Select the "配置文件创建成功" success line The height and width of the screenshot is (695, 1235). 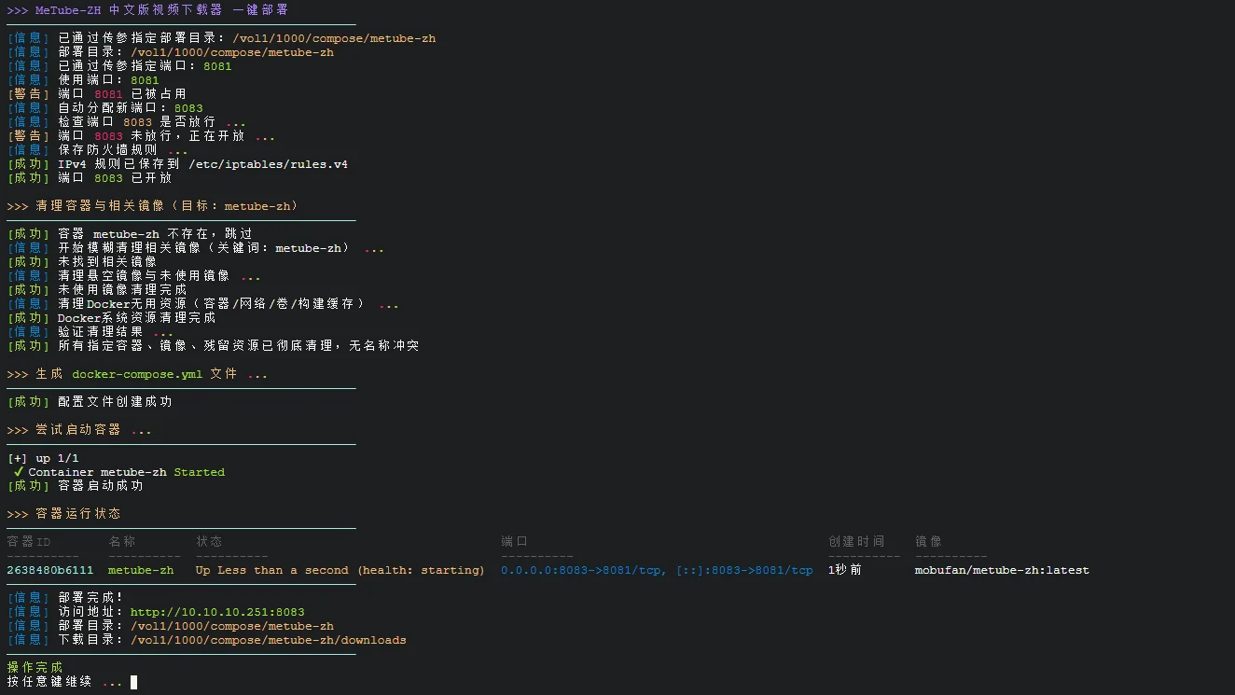(x=90, y=402)
